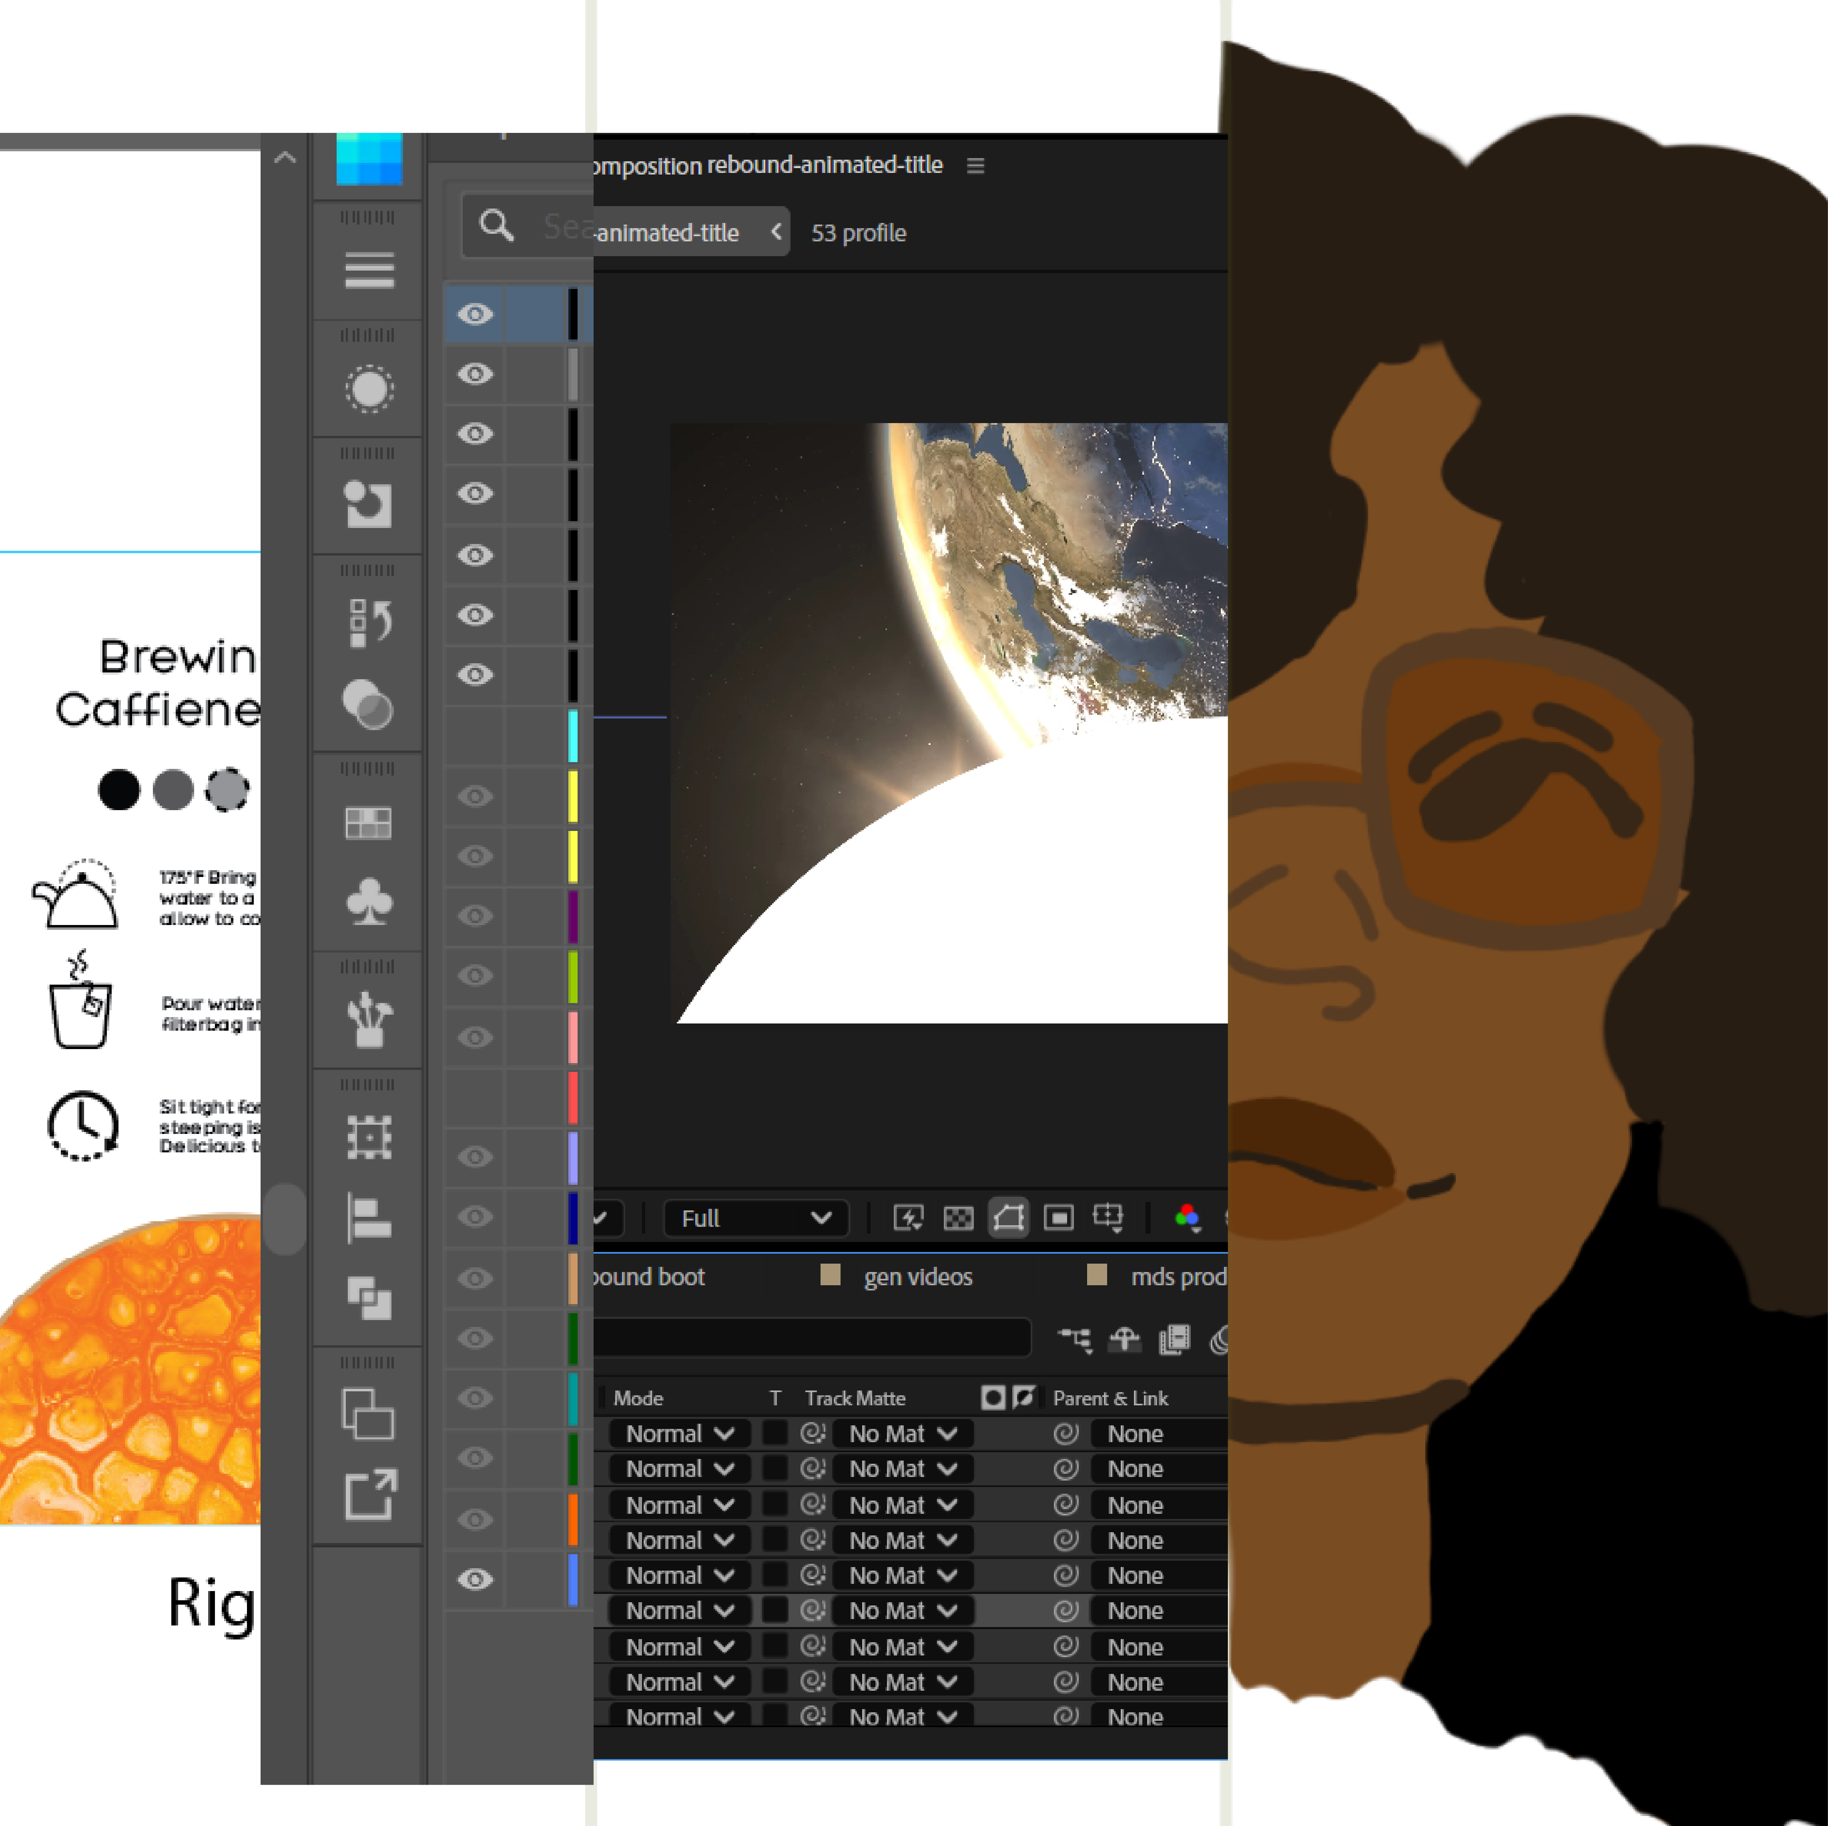Open the Stroke panel icon

point(369,271)
